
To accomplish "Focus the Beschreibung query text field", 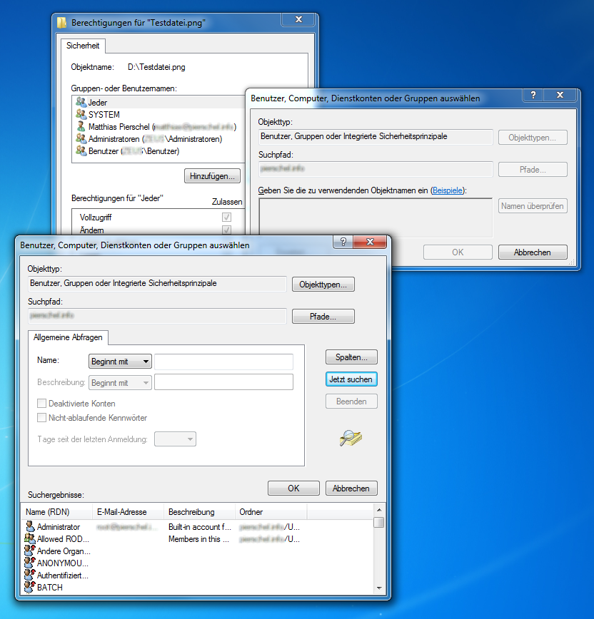I will pyautogui.click(x=223, y=382).
